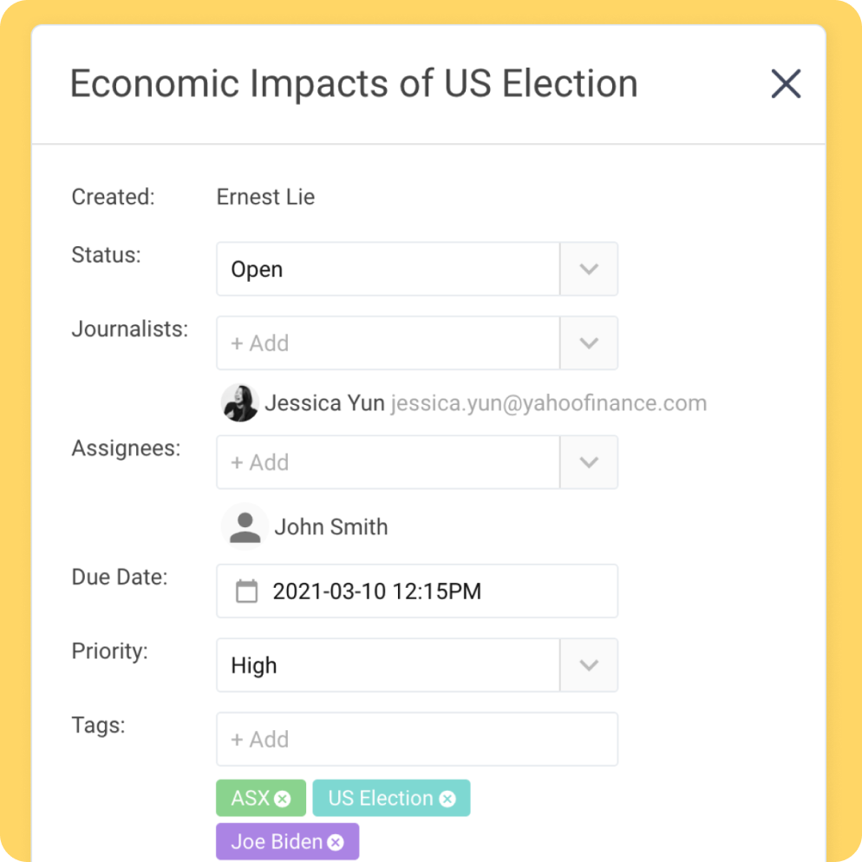Click the Assignees add field
The image size is (862, 862).
coord(389,462)
